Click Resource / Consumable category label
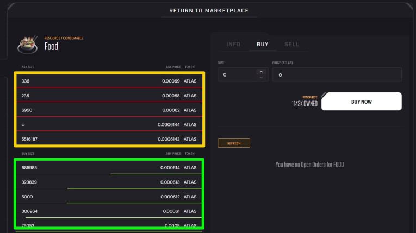The width and height of the screenshot is (416, 233). (64, 38)
